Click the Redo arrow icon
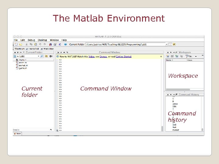 pyautogui.click(x=45, y=44)
